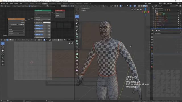Image resolution: width=182 pixels, height=102 pixels.
Task: Select the Shrink/Fatten tool
Action: tap(77, 67)
